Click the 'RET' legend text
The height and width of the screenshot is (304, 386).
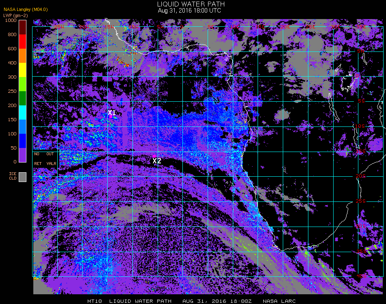38,163
